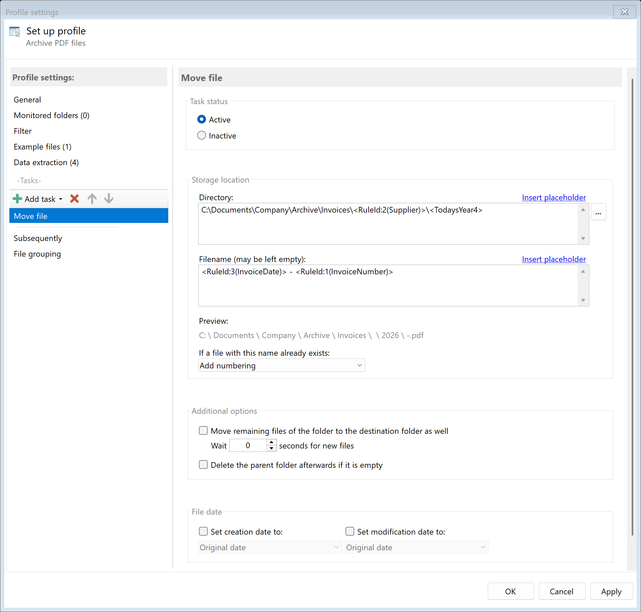The height and width of the screenshot is (612, 641).
Task: Move selected task down with the down arrow
Action: point(109,199)
